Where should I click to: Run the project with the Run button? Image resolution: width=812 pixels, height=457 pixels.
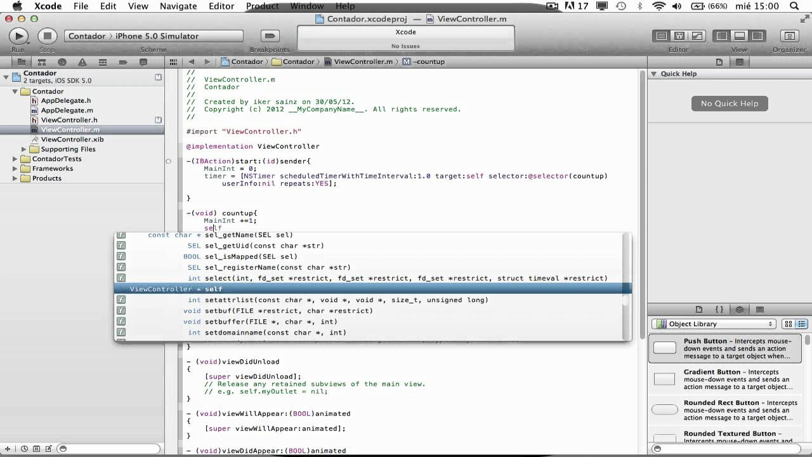pyautogui.click(x=18, y=36)
